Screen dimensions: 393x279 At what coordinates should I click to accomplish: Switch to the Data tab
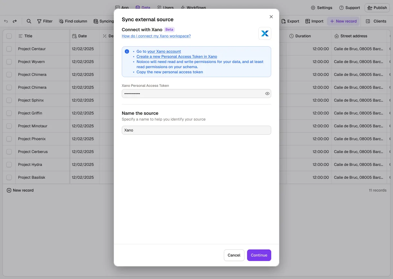coord(143,7)
